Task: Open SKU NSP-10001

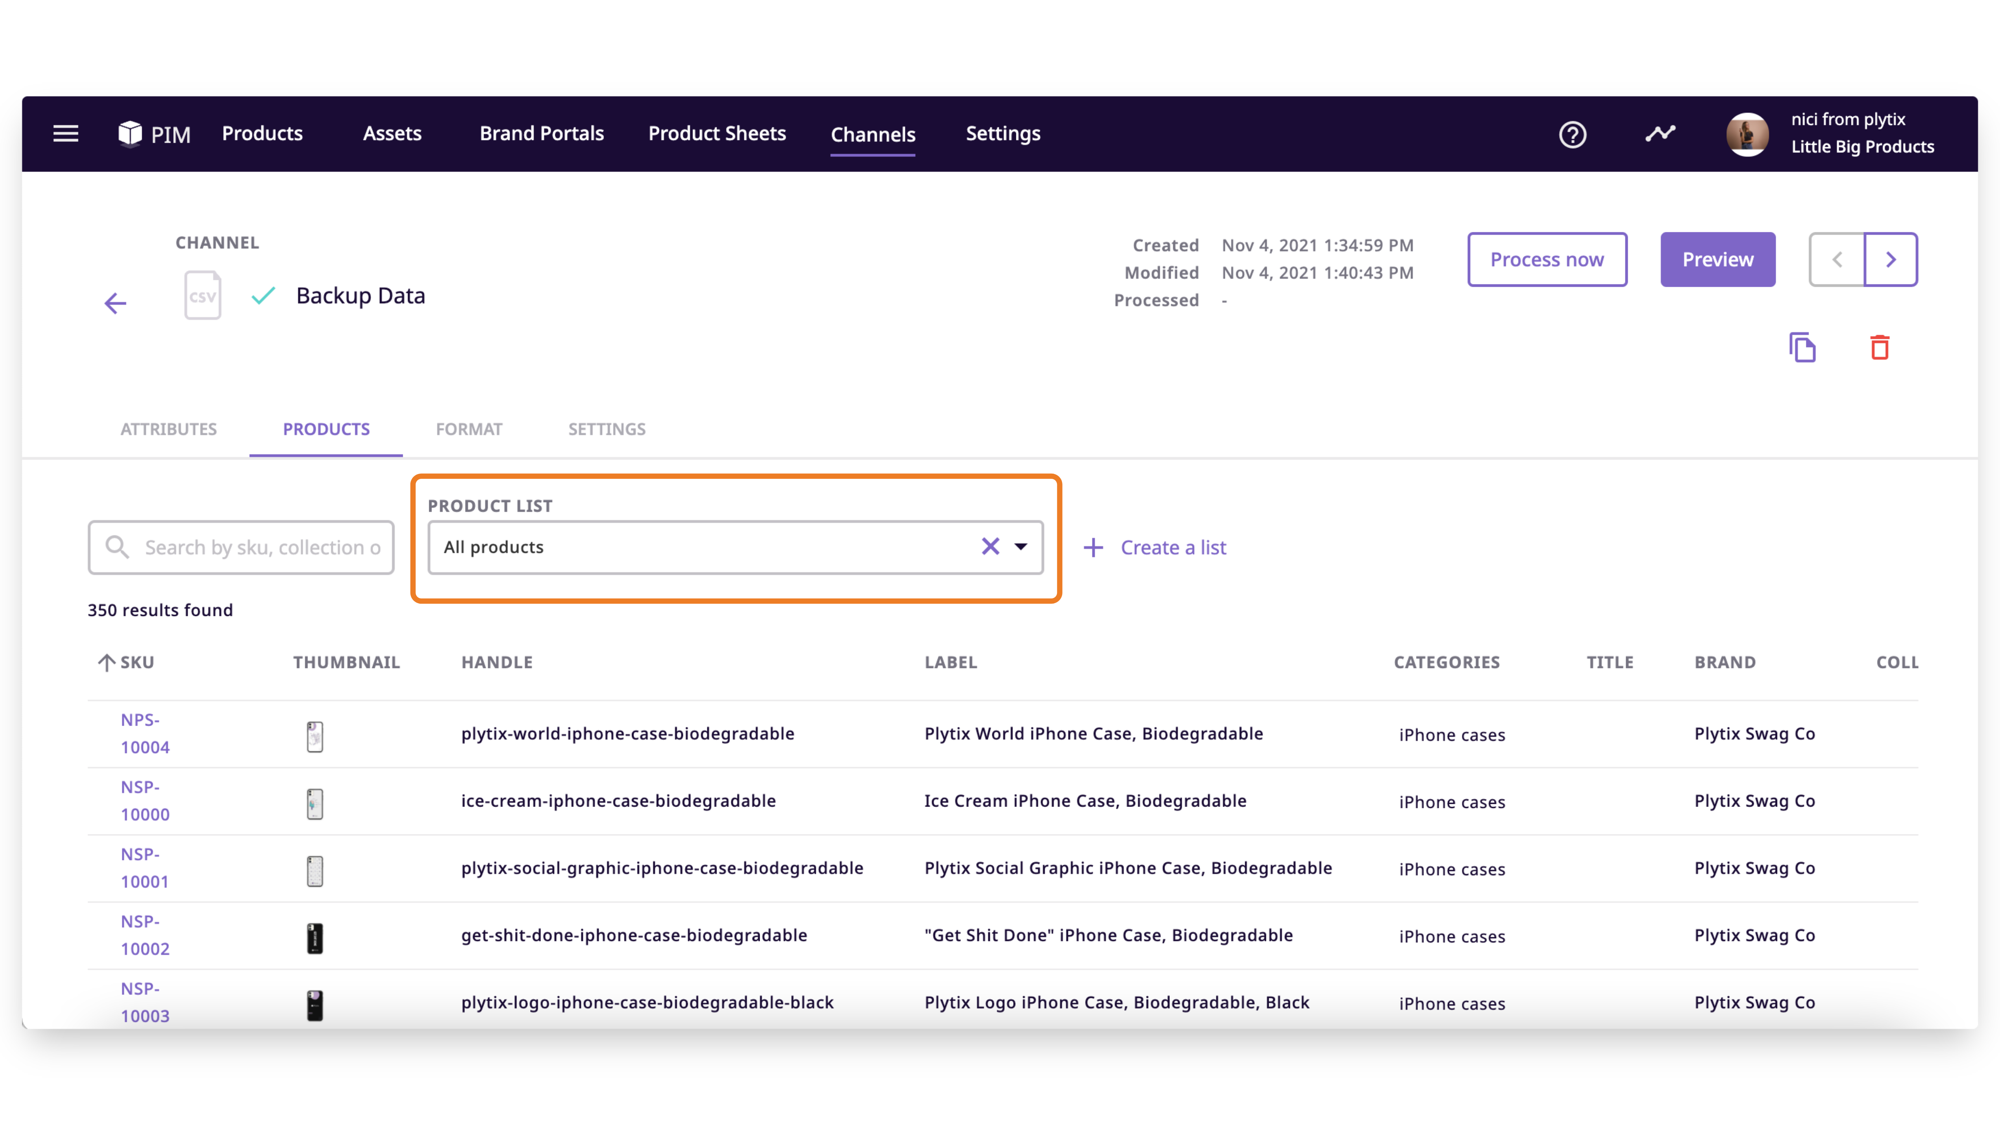Action: tap(144, 868)
